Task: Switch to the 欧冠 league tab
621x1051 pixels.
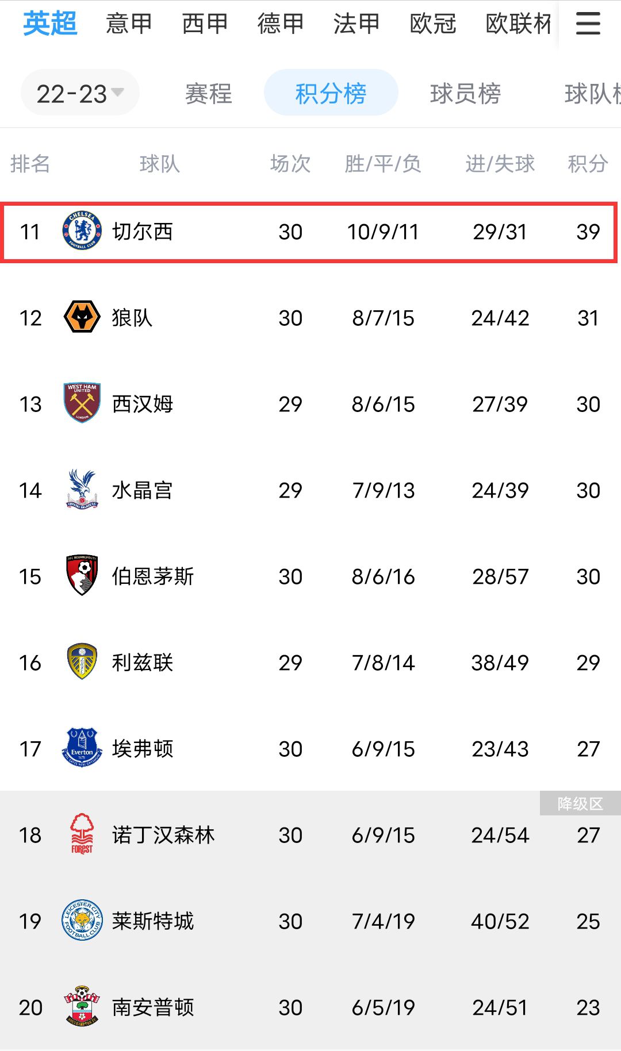Action: [433, 24]
